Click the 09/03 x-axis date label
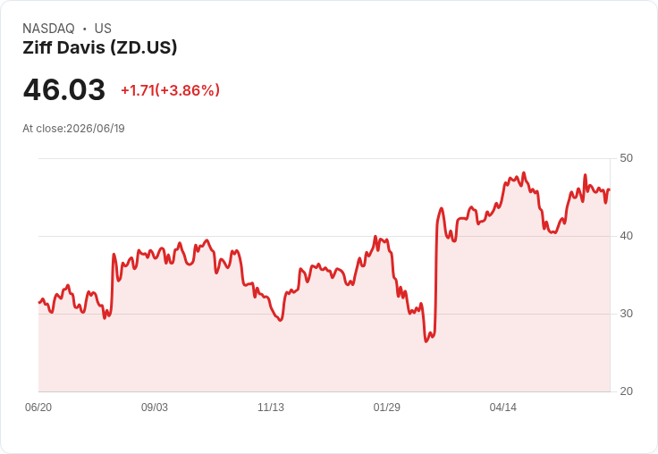The image size is (658, 454). click(x=155, y=408)
